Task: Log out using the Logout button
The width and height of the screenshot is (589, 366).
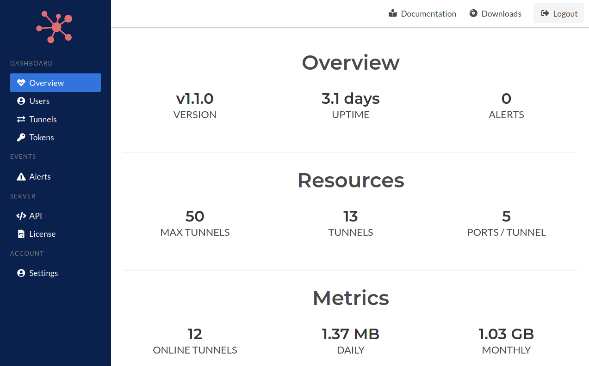Action: [x=559, y=13]
